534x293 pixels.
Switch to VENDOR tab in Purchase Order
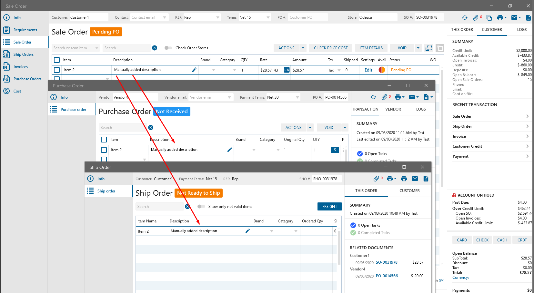(393, 109)
